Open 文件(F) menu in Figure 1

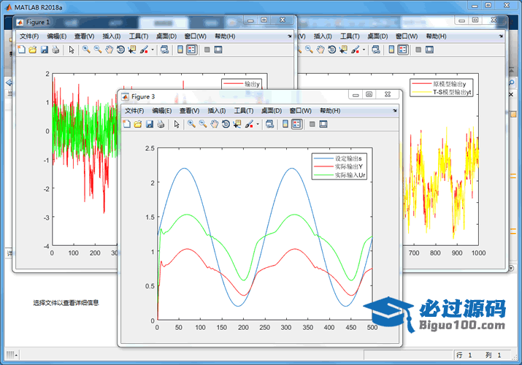(29, 36)
